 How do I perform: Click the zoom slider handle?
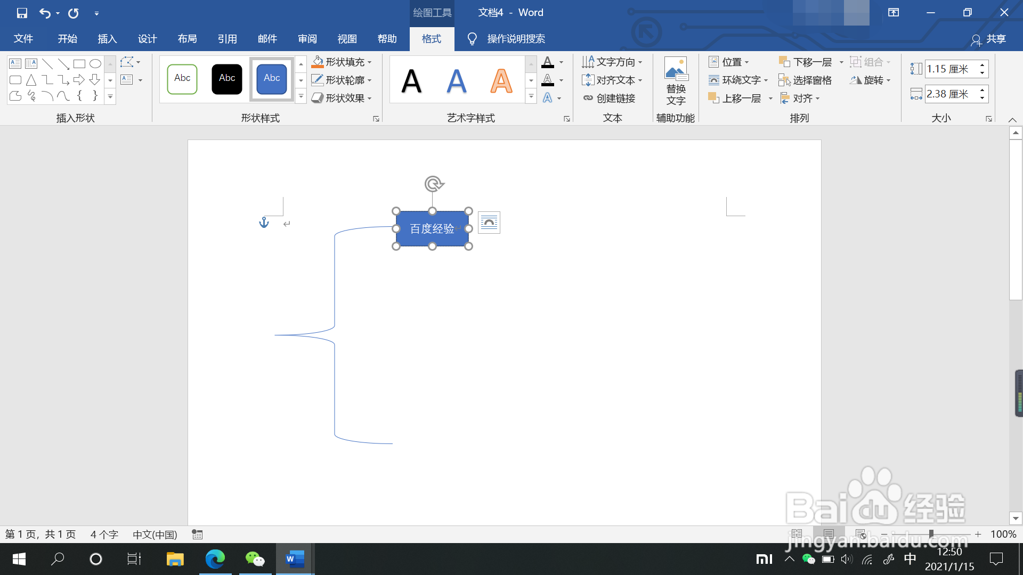931,534
